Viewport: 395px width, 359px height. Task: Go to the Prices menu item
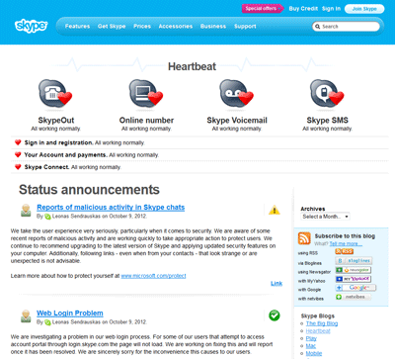[x=142, y=26]
